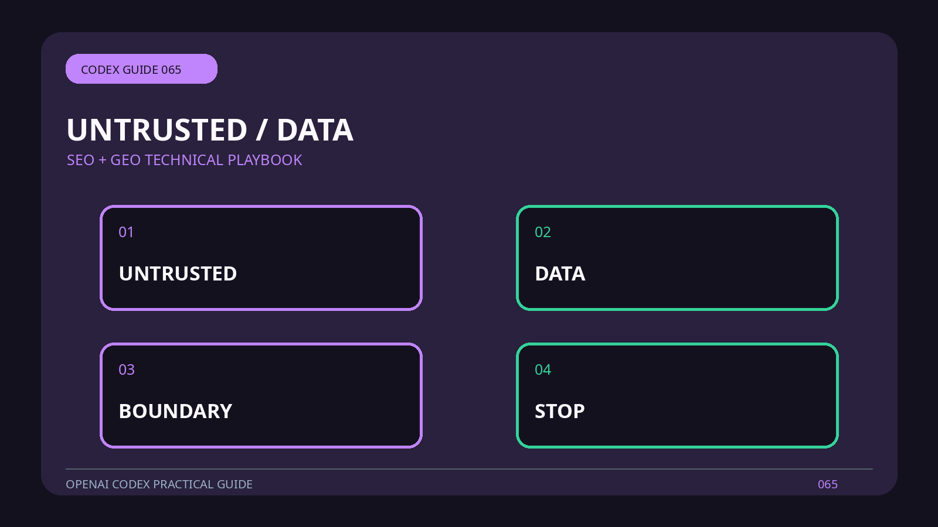Select the DATA label inside card 02
The image size is (938, 527).
click(560, 273)
